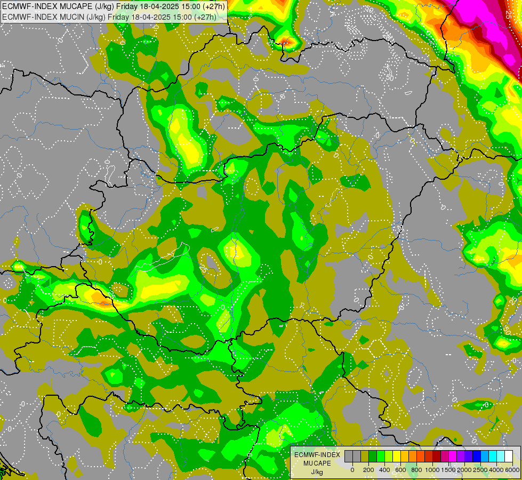This screenshot has height=480, width=522.
Task: Click the legend value 1000
Action: coord(432,470)
